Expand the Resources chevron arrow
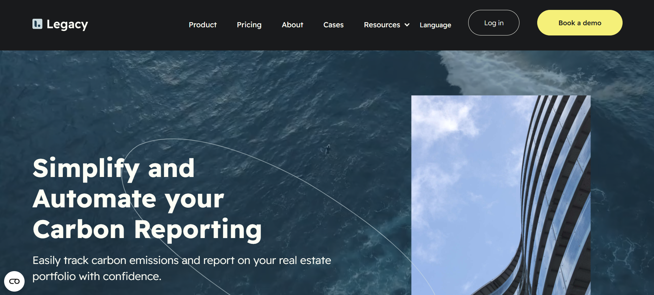654x295 pixels. [407, 25]
